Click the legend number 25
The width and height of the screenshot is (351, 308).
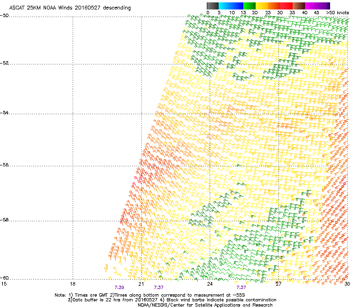pyautogui.click(x=268, y=13)
